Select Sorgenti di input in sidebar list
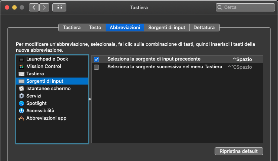The width and height of the screenshot is (278, 161). [x=52, y=81]
